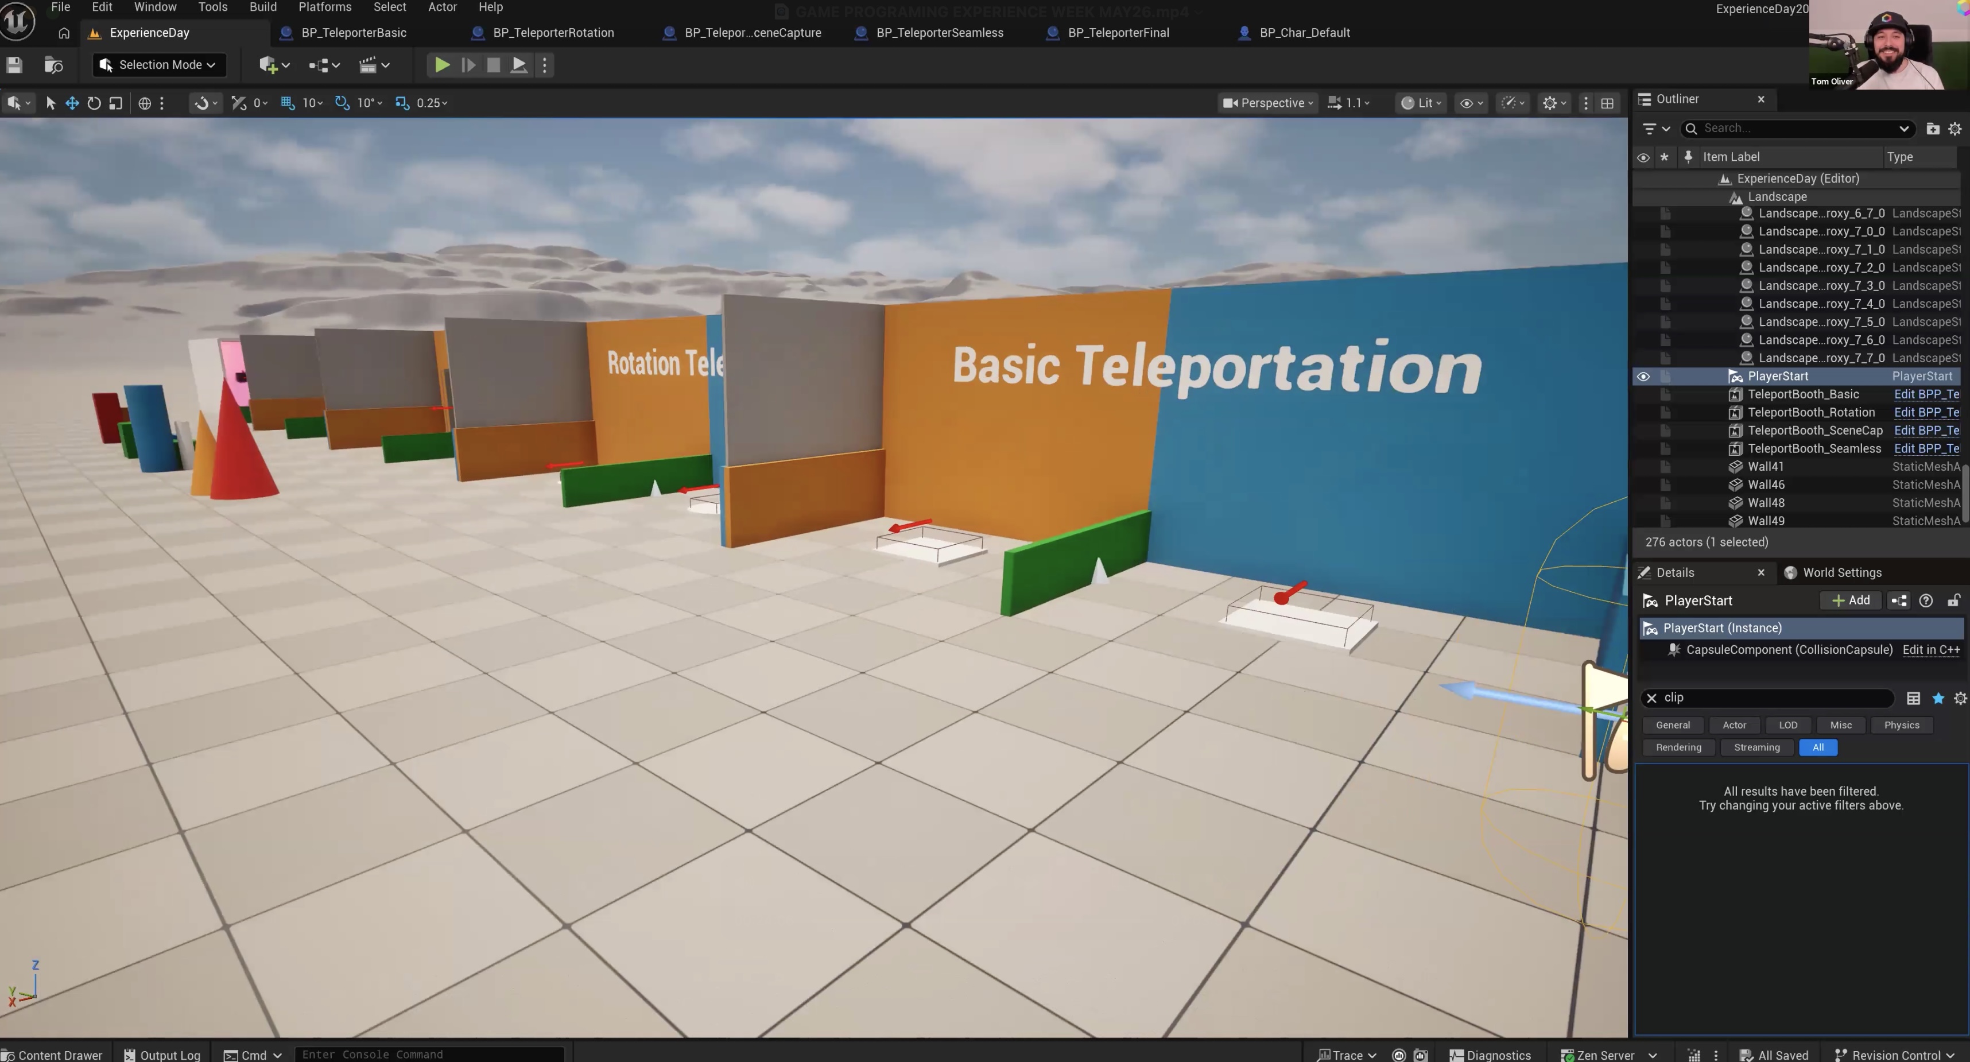Open the Build menu
This screenshot has width=1970, height=1062.
pyautogui.click(x=263, y=7)
